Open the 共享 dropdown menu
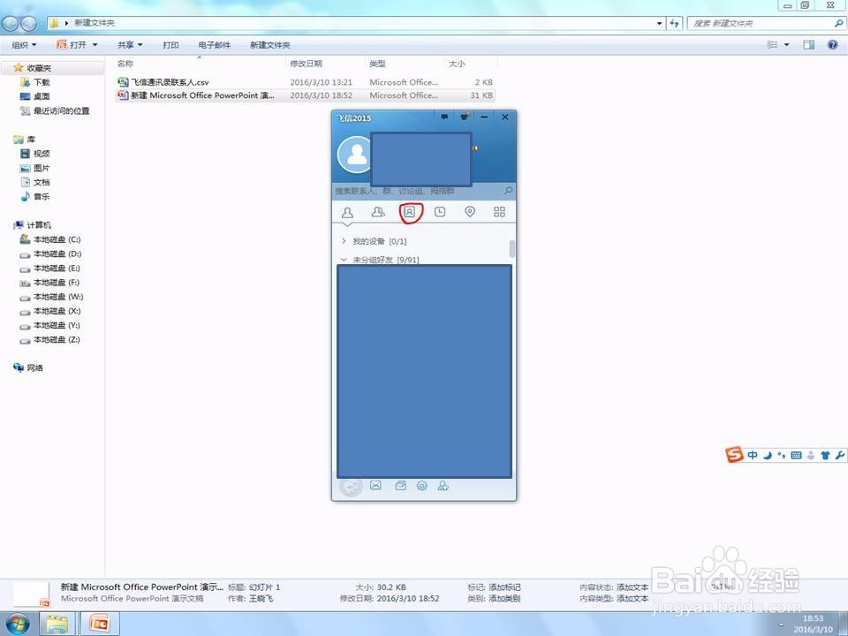The width and height of the screenshot is (848, 636). point(130,45)
